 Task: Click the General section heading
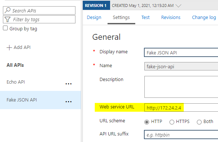[106, 37]
